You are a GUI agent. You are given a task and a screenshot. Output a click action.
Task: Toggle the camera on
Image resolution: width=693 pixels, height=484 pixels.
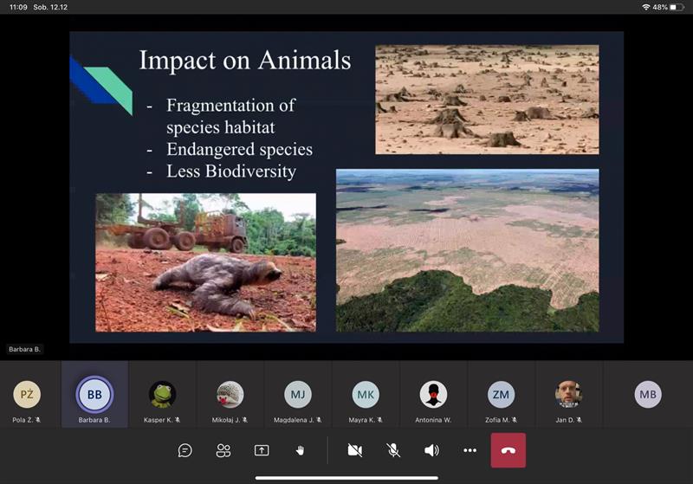pos(354,450)
